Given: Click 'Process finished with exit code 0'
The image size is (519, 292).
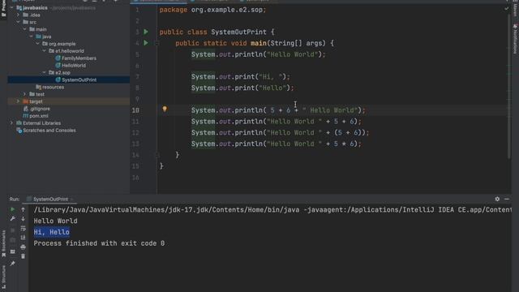Looking at the screenshot, I should tap(99, 243).
